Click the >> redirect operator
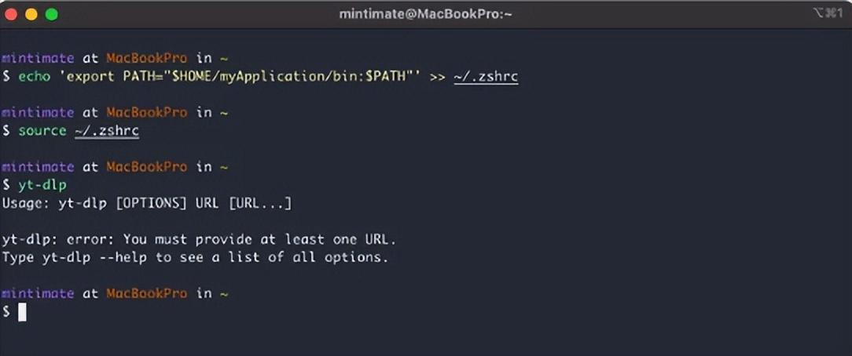This screenshot has height=356, width=852. point(438,77)
